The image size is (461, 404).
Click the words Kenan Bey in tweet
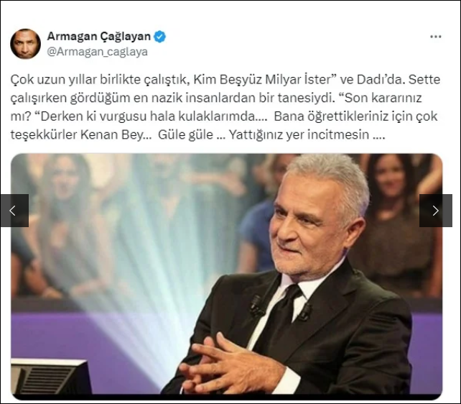[x=112, y=134]
